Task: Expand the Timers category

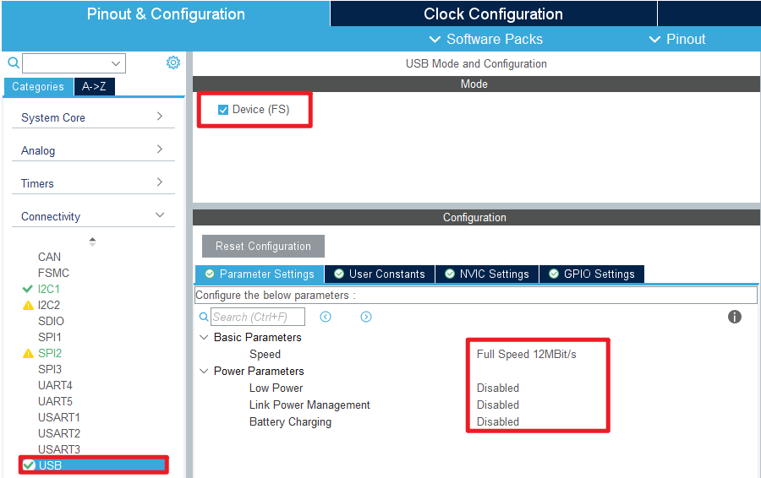Action: click(x=93, y=183)
